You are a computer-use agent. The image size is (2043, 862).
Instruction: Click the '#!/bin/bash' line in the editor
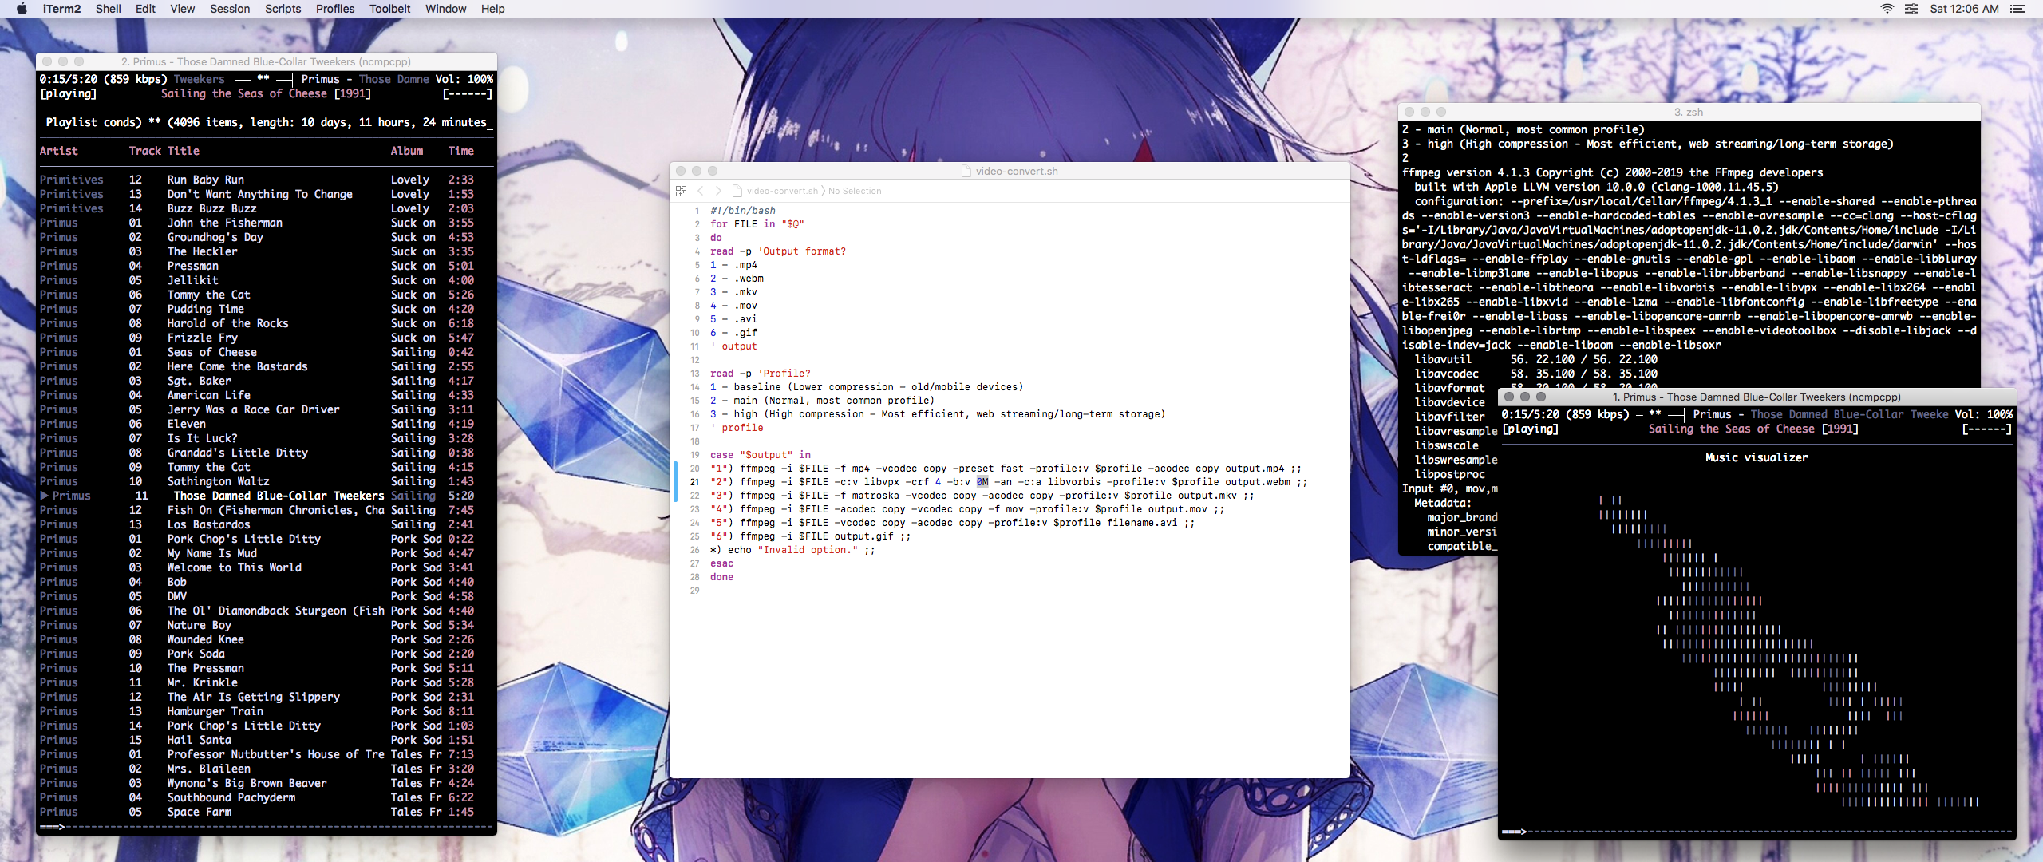pos(743,211)
